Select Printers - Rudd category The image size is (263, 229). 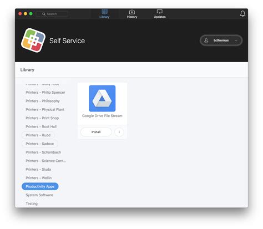[38, 135]
